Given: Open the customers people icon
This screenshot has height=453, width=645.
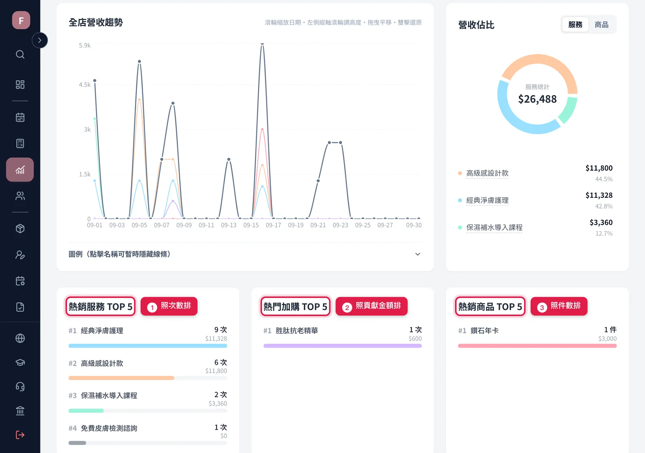Looking at the screenshot, I should 20,196.
